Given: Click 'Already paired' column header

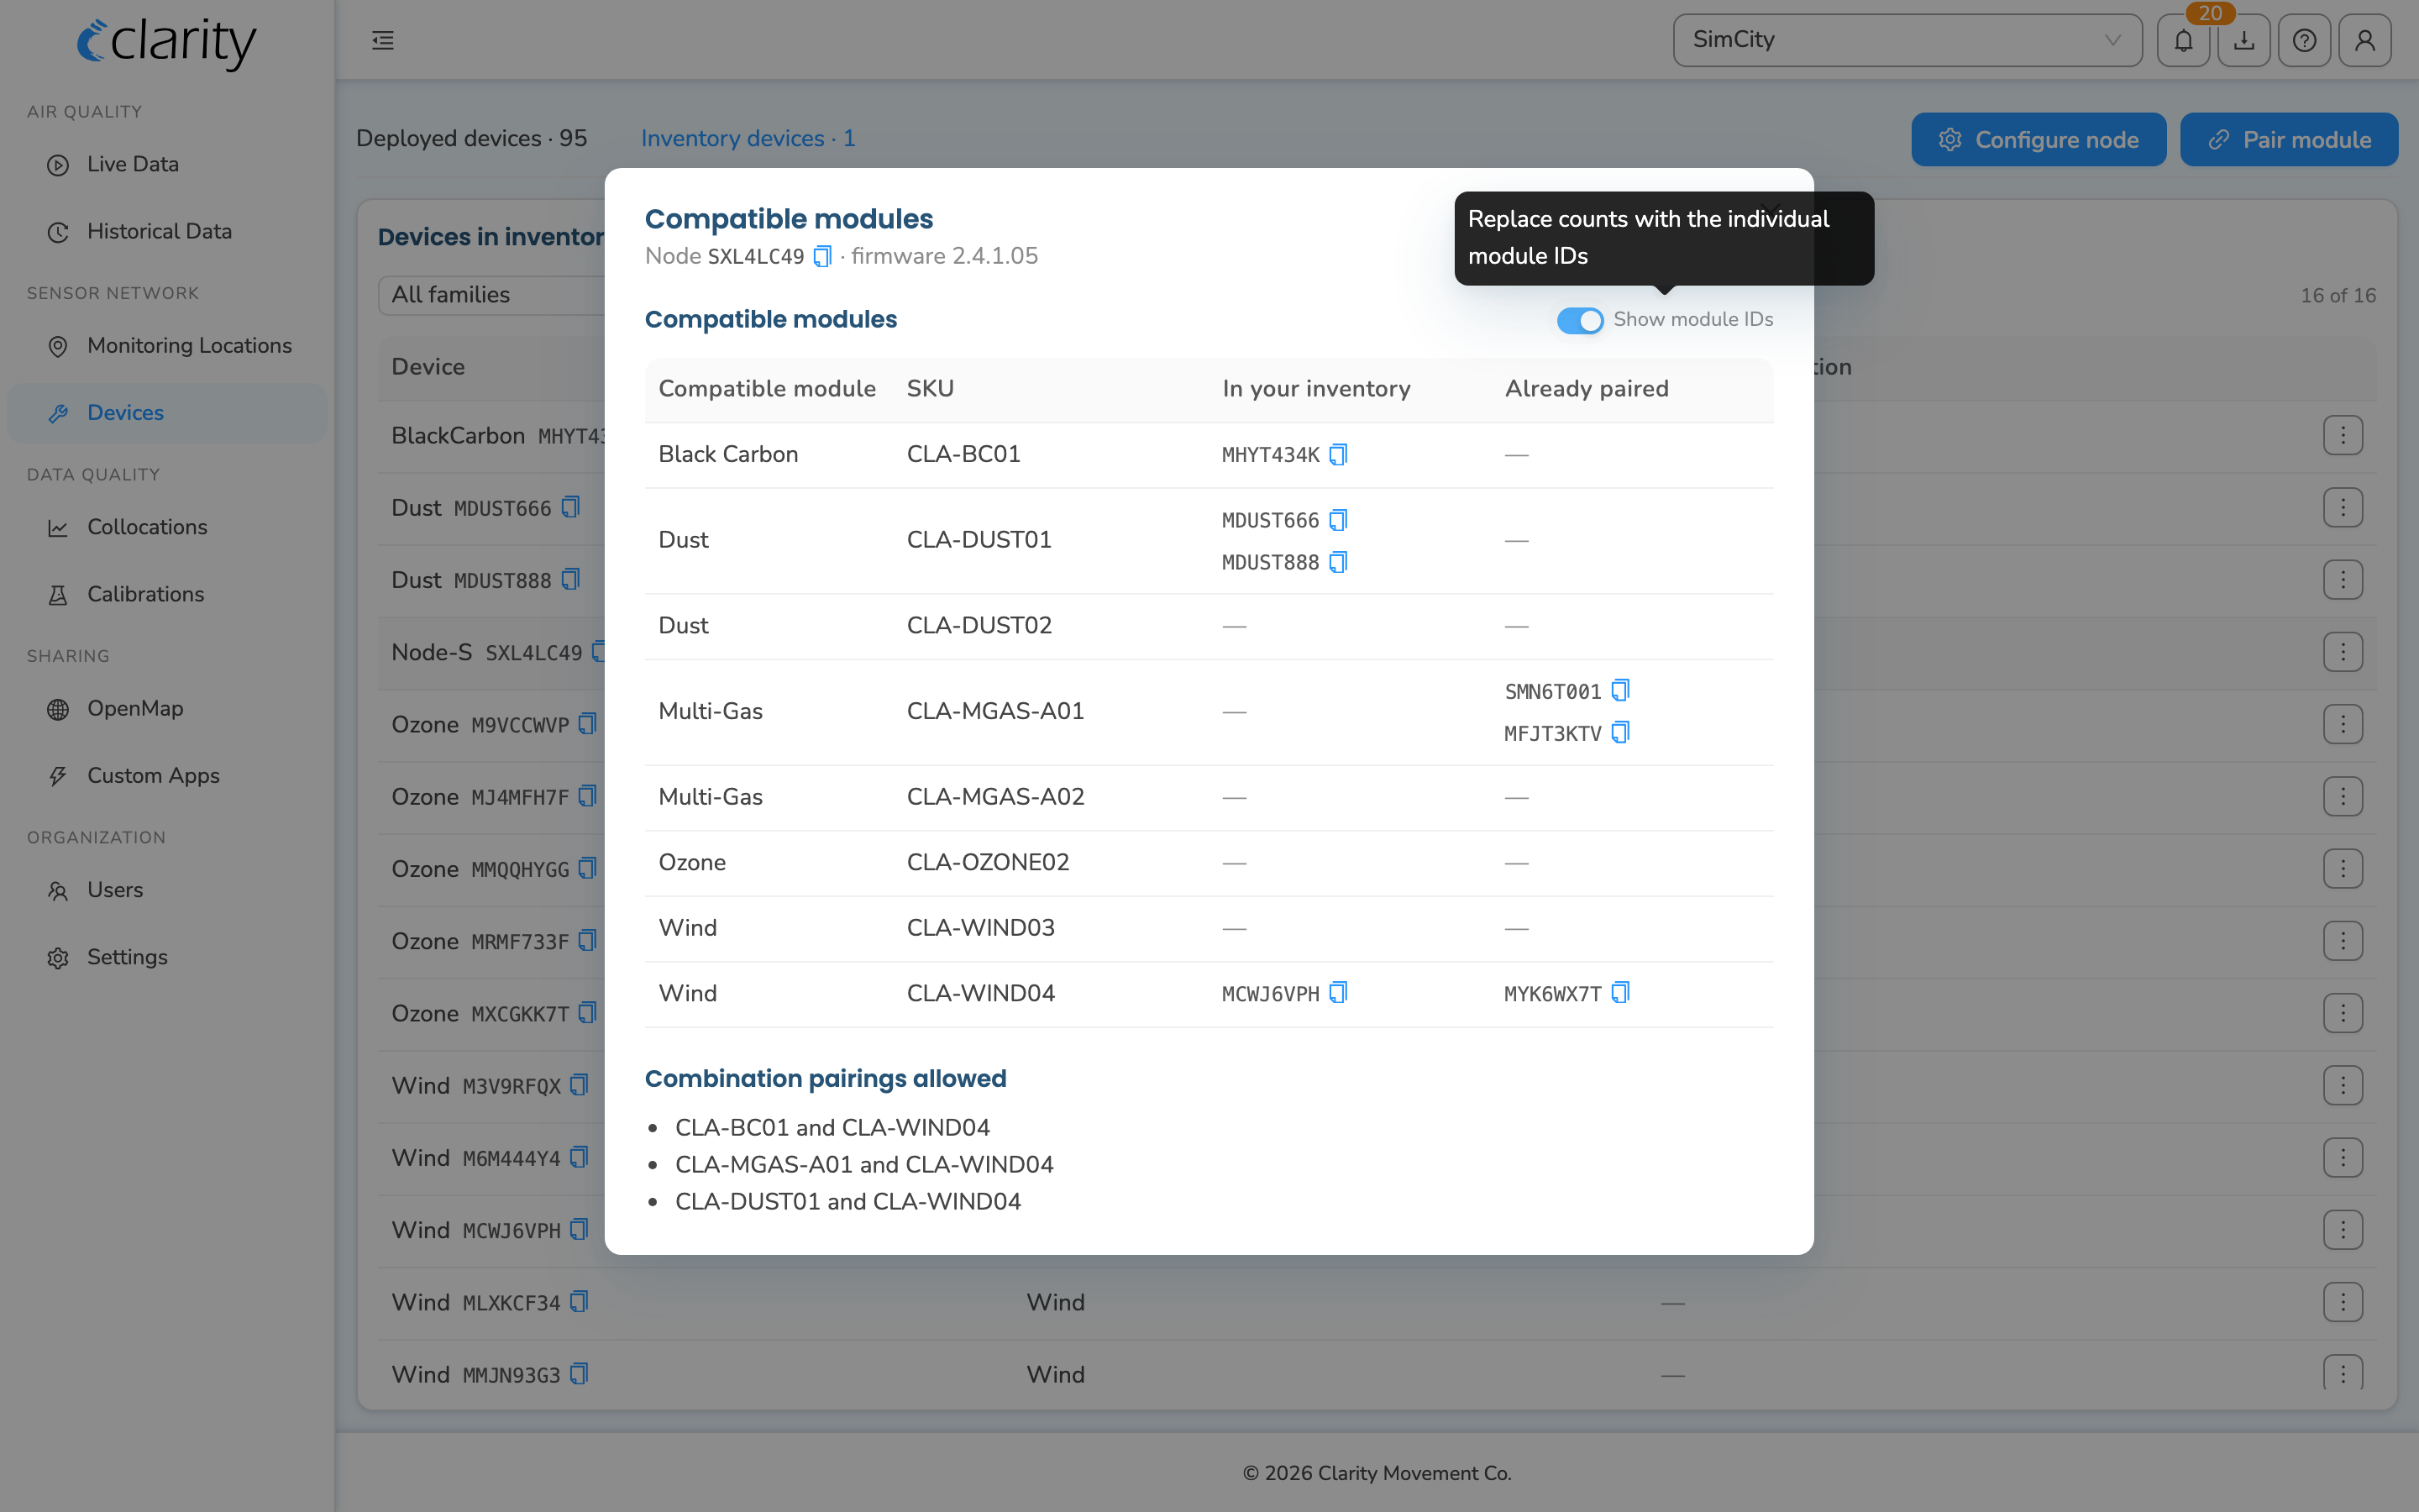Looking at the screenshot, I should tap(1587, 389).
